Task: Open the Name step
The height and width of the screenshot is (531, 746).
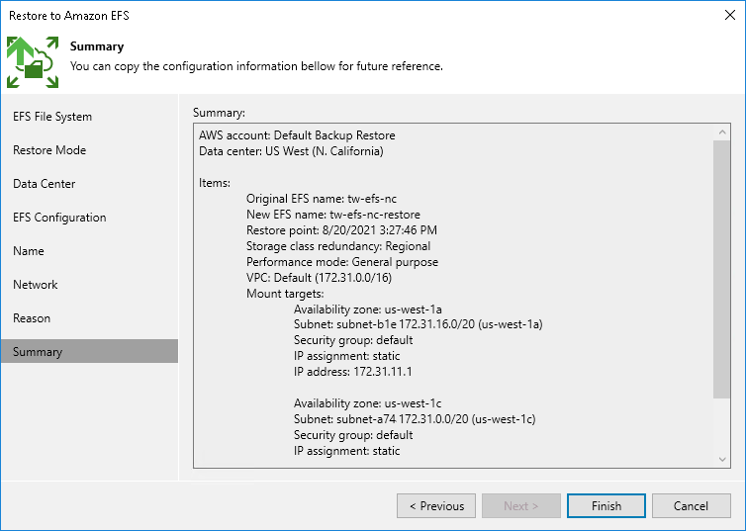Action: click(29, 251)
